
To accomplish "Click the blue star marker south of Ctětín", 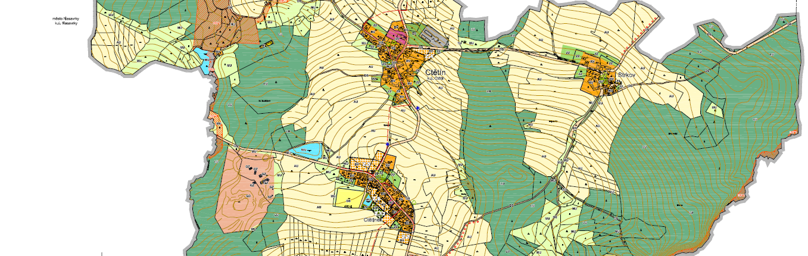I will (419, 108).
